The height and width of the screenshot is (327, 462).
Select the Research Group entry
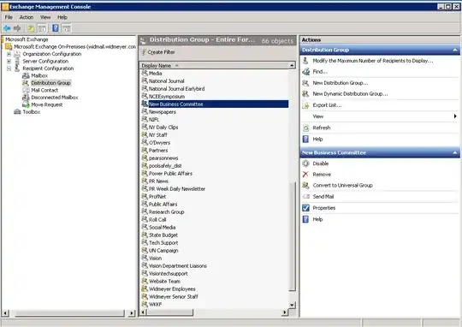166,212
